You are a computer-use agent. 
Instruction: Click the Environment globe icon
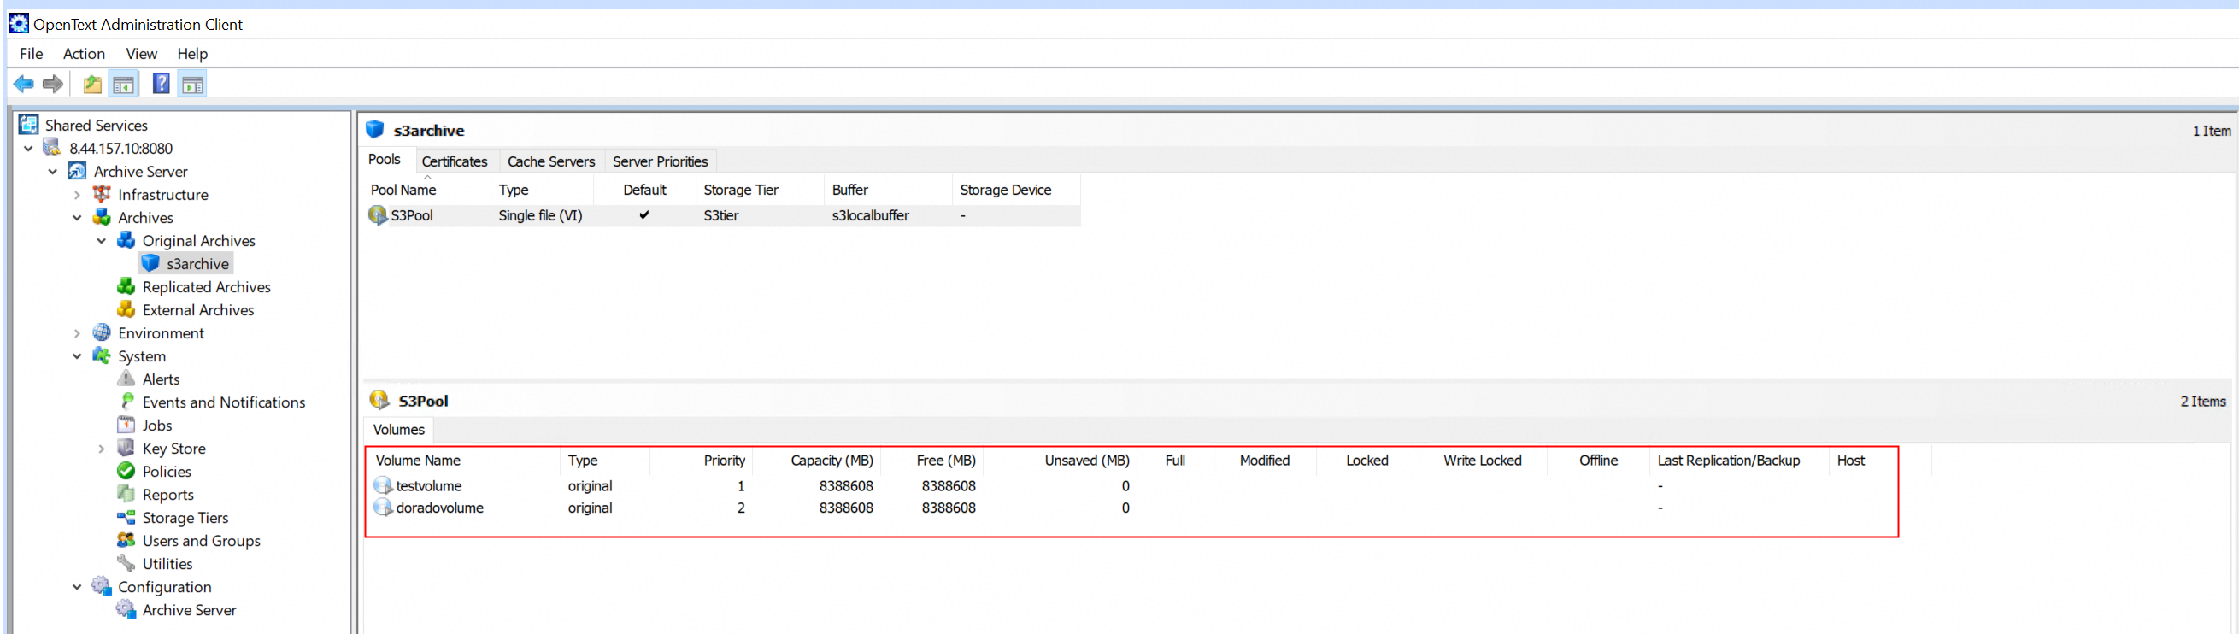pos(102,332)
